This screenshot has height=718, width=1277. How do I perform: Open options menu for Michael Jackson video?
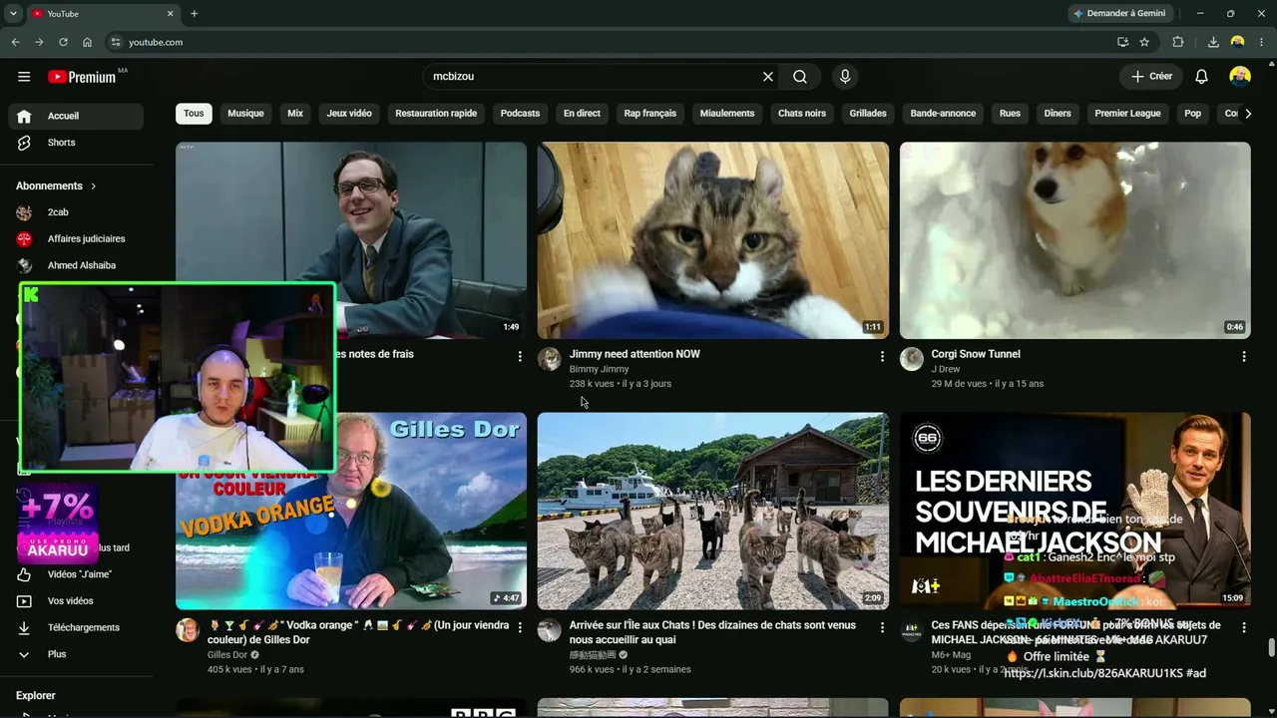click(1243, 627)
